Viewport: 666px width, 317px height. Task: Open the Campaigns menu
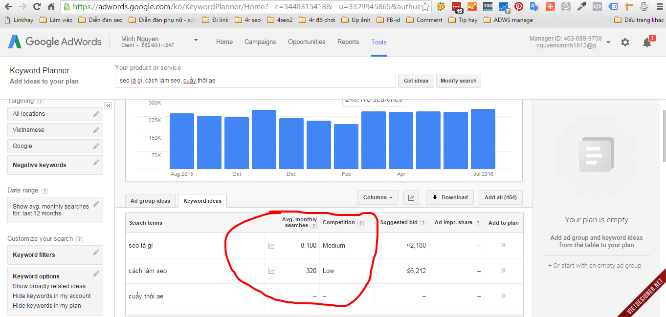pos(260,42)
